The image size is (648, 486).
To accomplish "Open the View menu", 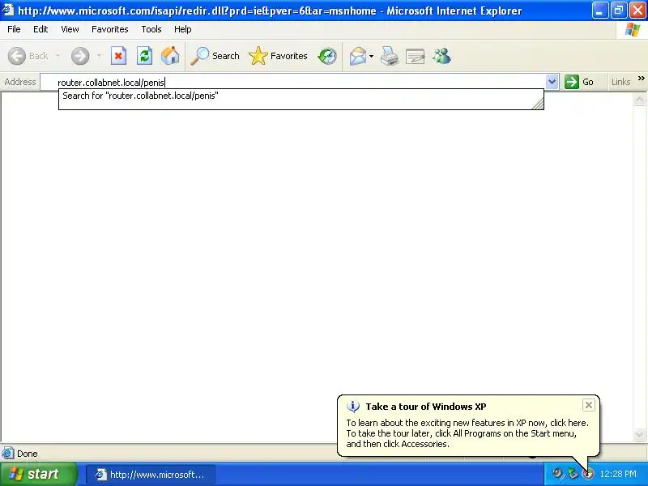I will [x=70, y=29].
